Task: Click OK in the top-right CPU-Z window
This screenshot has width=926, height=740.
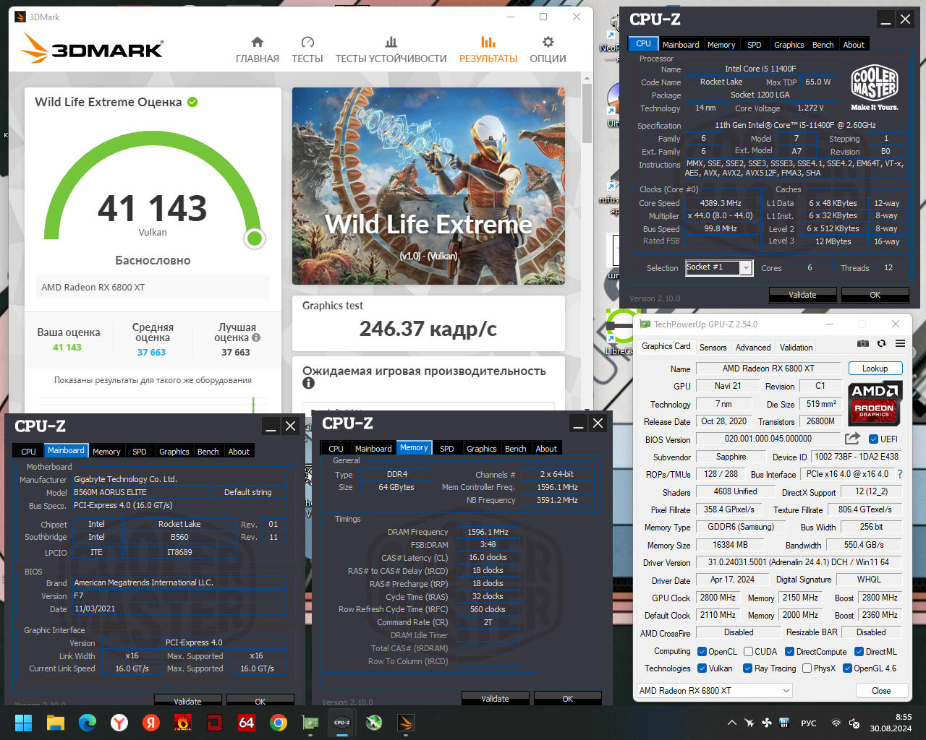Action: point(875,295)
